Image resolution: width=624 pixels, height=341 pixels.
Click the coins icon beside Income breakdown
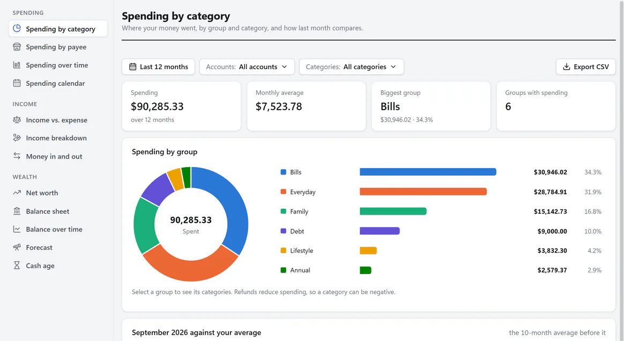17,138
